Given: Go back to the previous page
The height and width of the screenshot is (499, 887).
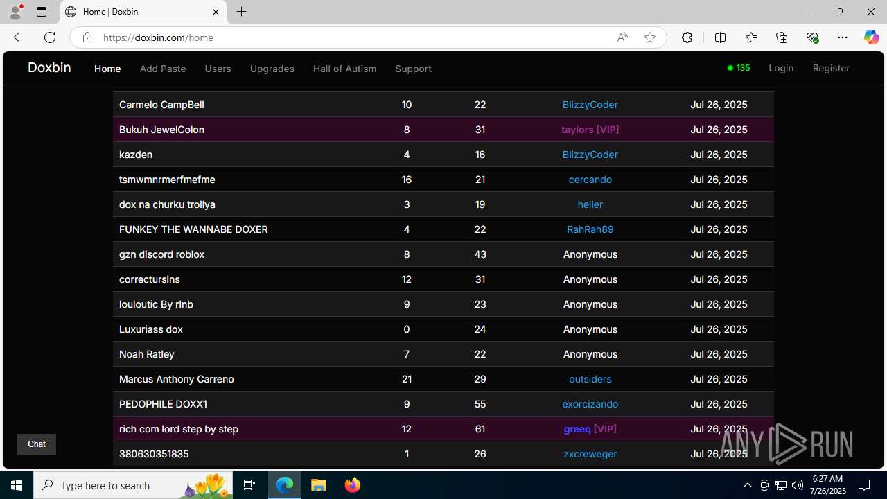Looking at the screenshot, I should [19, 37].
